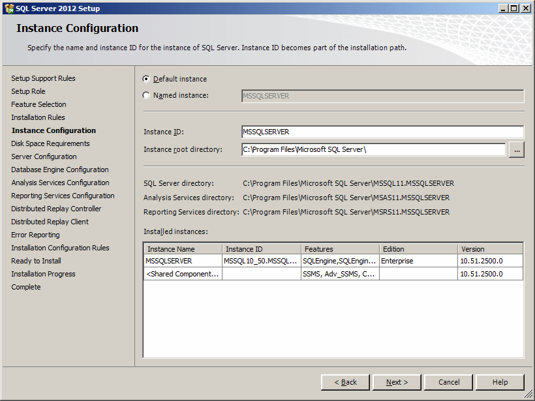
Task: Click Distributed Replay Client step
Action: click(x=50, y=222)
